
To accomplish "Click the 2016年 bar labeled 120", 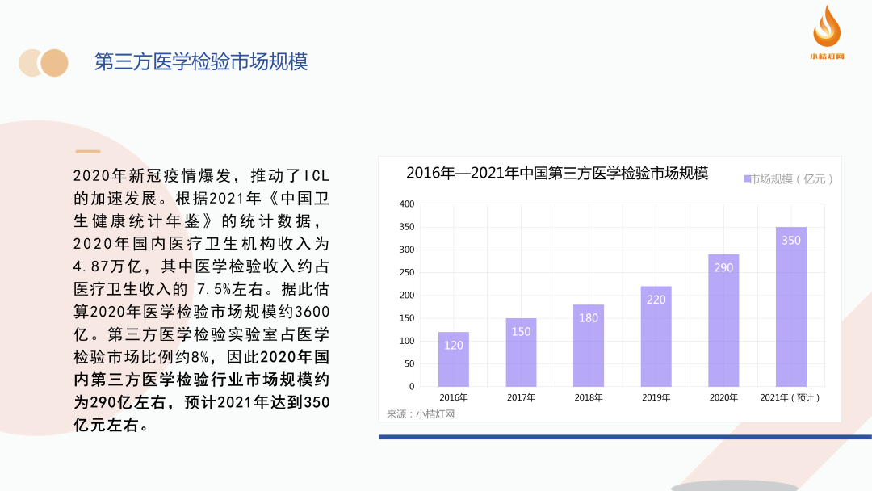I will (x=454, y=359).
